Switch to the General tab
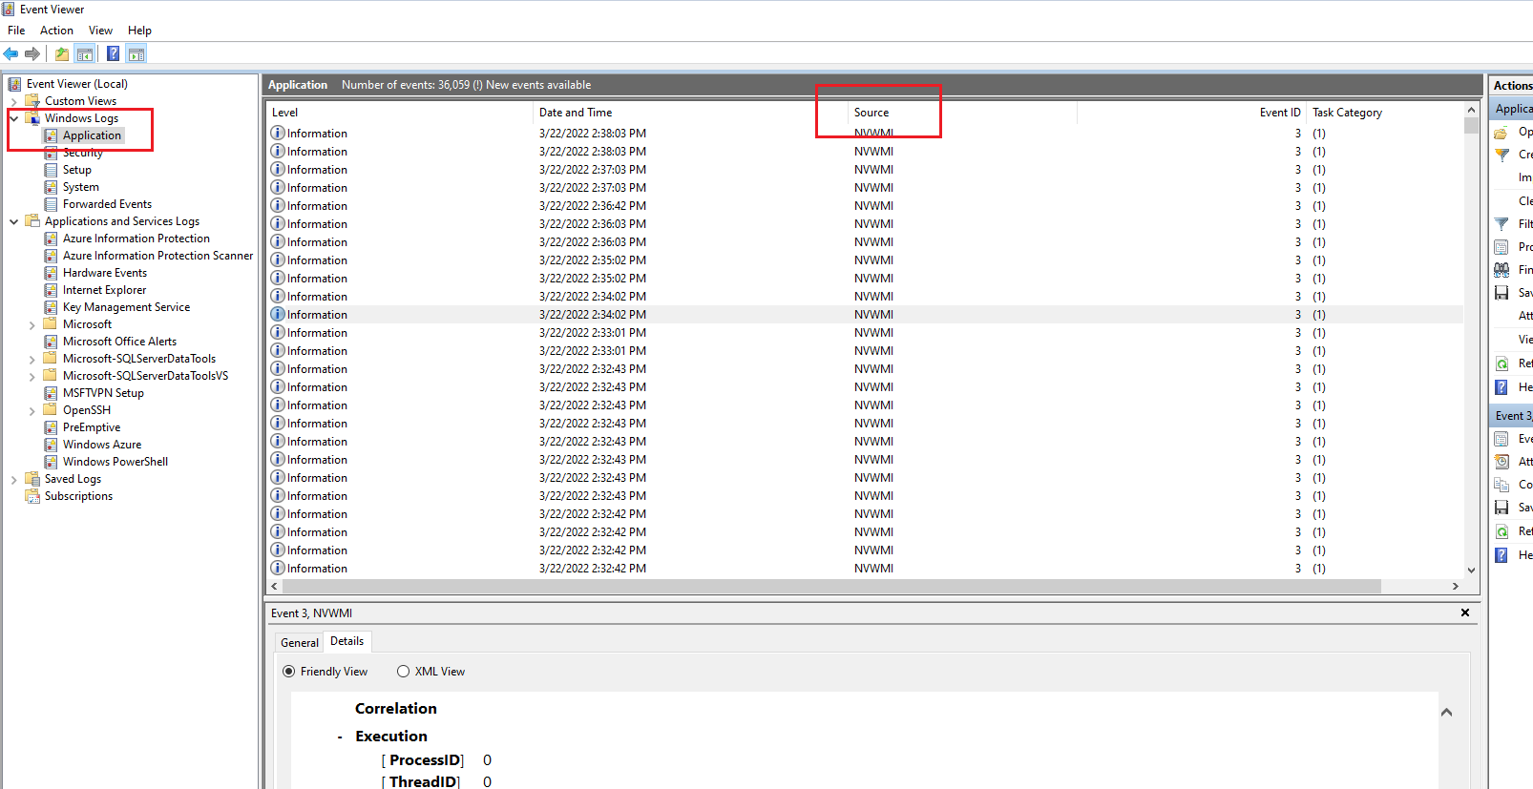The width and height of the screenshot is (1533, 789). click(300, 643)
